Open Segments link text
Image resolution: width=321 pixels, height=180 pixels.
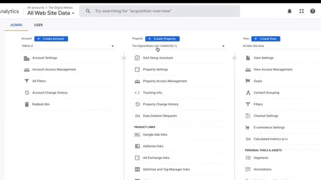(x=261, y=158)
